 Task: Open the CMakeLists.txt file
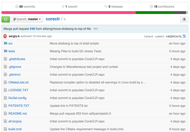19,82
